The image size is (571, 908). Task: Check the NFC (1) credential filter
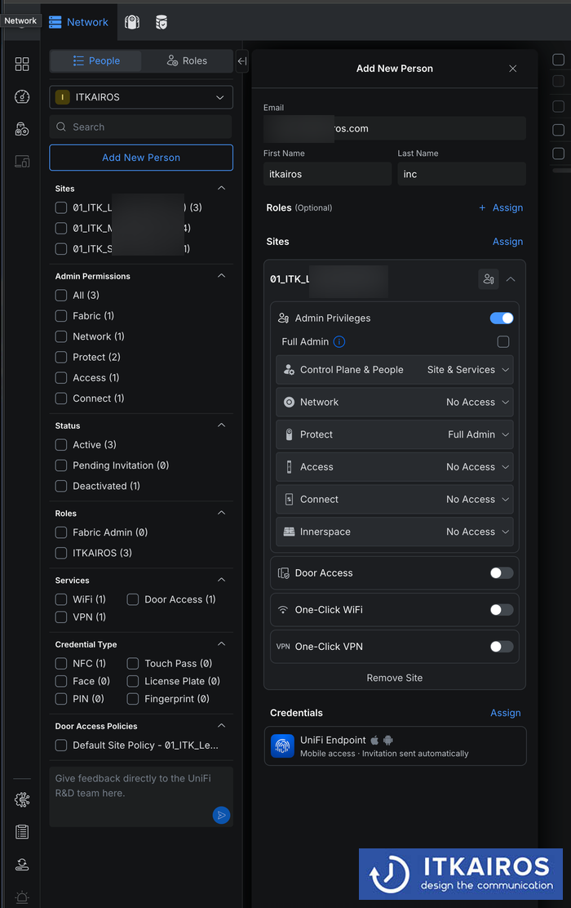(60, 663)
